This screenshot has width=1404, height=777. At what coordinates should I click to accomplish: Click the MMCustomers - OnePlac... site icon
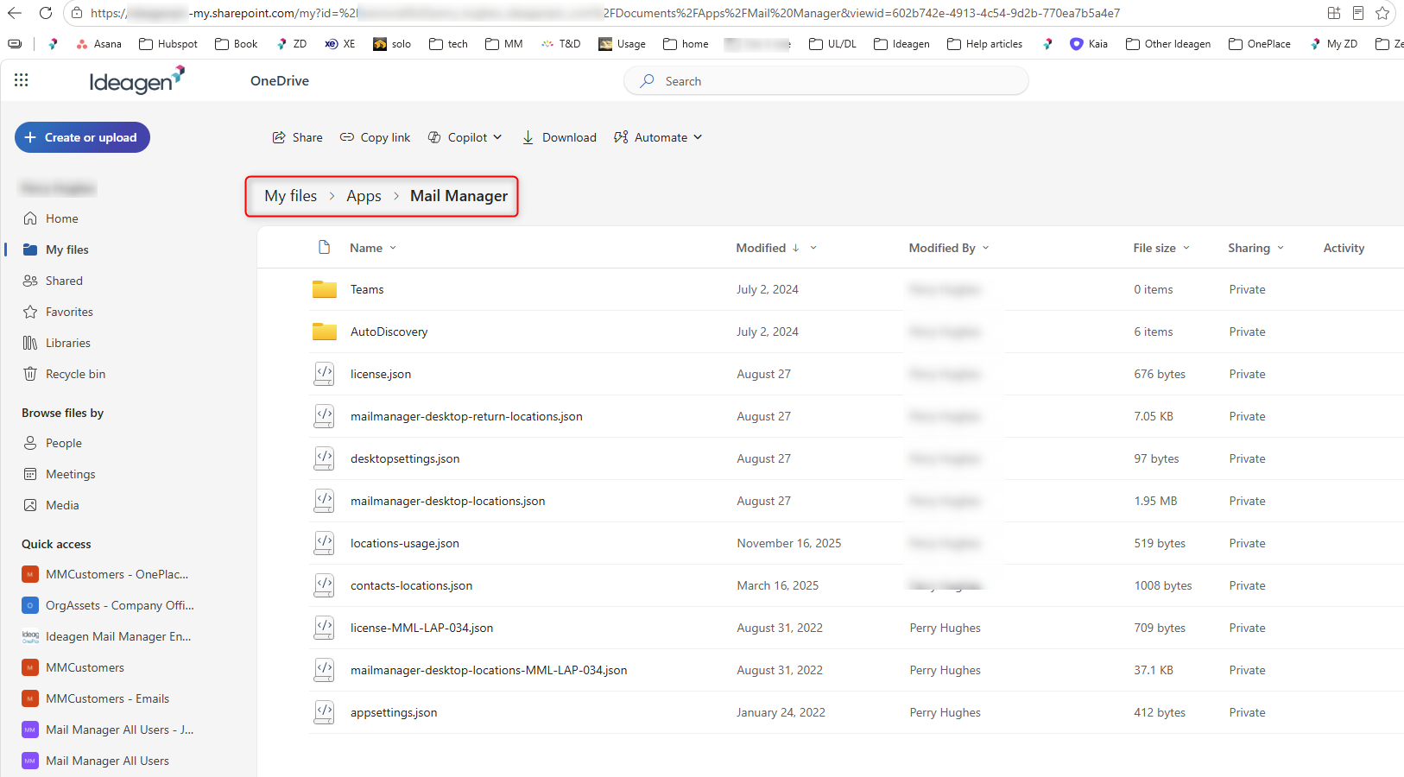[30, 574]
